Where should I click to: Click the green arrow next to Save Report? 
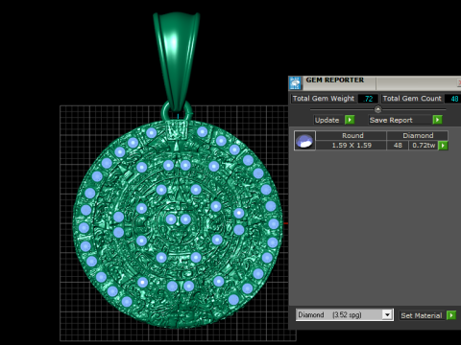point(437,120)
